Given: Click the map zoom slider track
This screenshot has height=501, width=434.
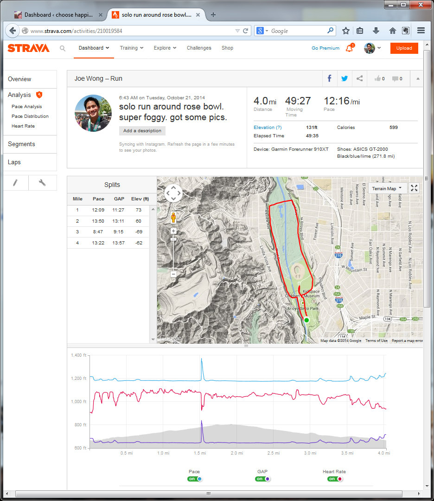Looking at the screenshot, I should [173, 254].
